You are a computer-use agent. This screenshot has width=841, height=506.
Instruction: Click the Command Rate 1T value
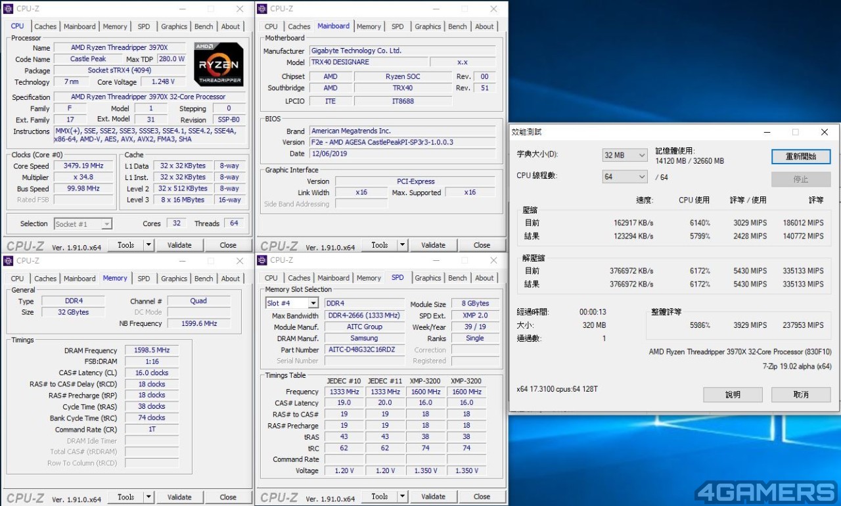coord(152,429)
